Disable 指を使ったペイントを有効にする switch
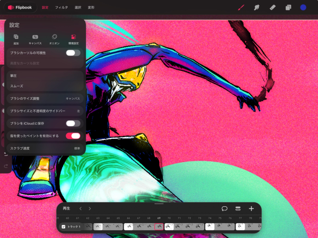 [73, 136]
